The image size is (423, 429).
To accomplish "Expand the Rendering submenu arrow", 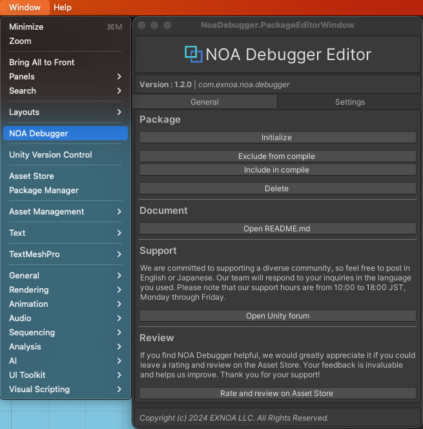I will (x=119, y=290).
